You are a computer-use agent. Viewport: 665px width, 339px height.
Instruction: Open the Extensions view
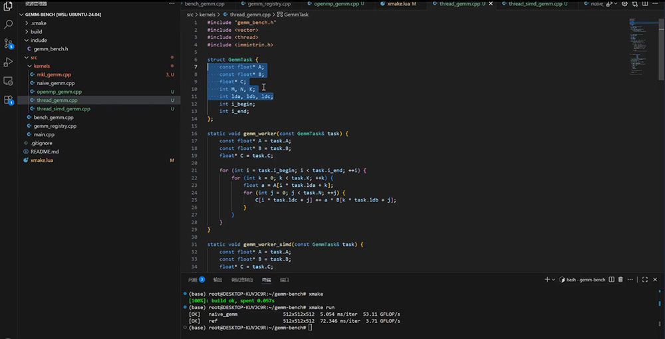click(x=8, y=100)
